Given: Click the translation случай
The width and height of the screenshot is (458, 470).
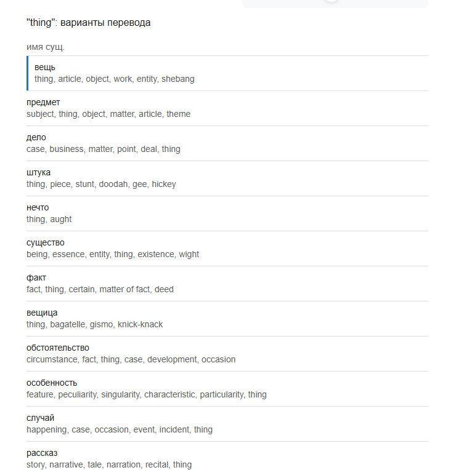Looking at the screenshot, I should (40, 418).
